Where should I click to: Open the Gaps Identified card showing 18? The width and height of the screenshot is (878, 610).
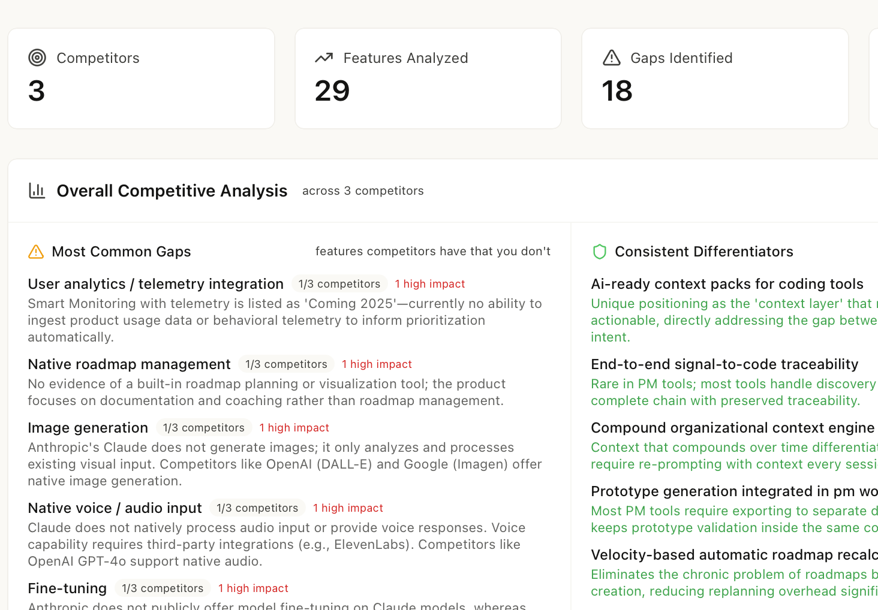coord(715,78)
